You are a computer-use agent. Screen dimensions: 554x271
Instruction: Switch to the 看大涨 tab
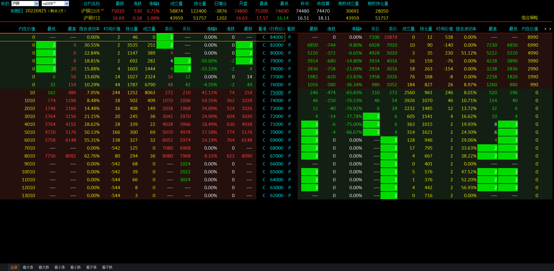pyautogui.click(x=28, y=267)
